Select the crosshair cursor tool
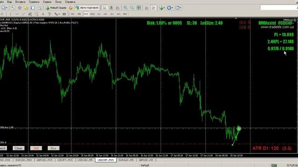Screen dimensions: 298x167 pos(2,14)
